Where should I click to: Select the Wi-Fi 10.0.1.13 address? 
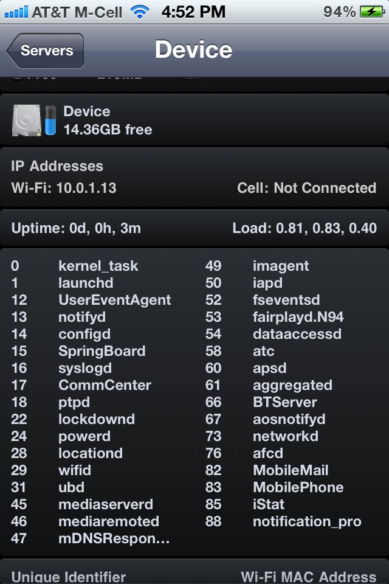pyautogui.click(x=64, y=188)
